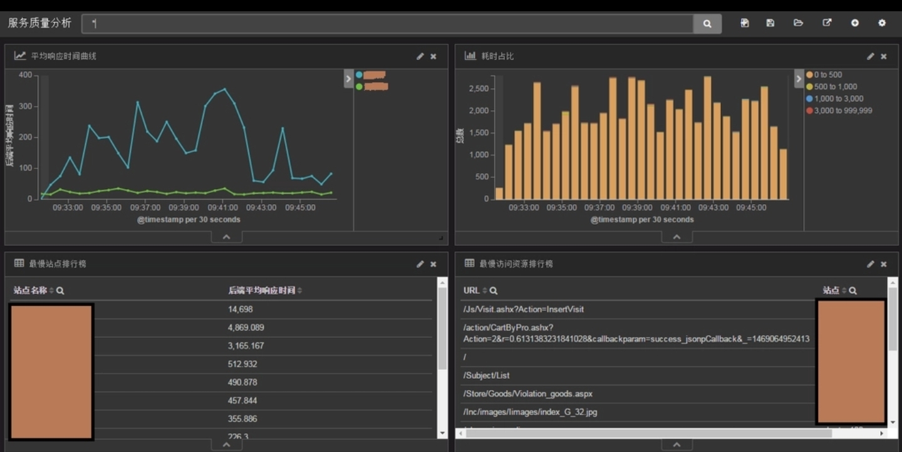This screenshot has height=452, width=902.
Task: Collapse legend of 平均响应时间曲线 chart
Action: pyautogui.click(x=349, y=79)
